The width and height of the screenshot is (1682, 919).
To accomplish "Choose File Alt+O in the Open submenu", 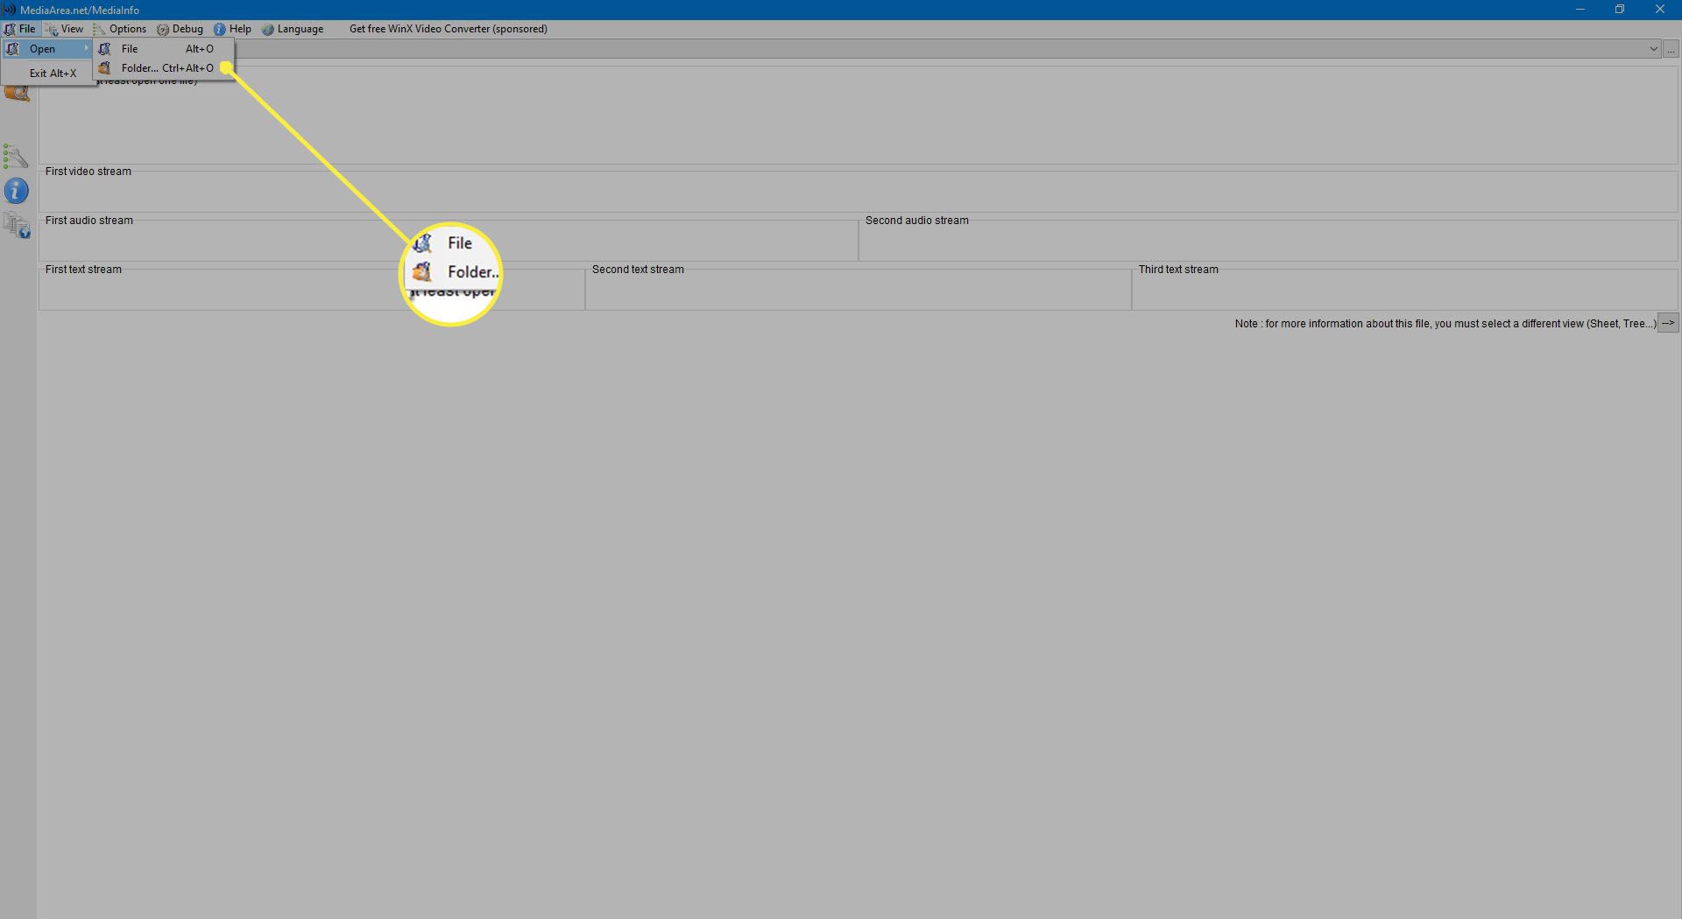I will (164, 49).
